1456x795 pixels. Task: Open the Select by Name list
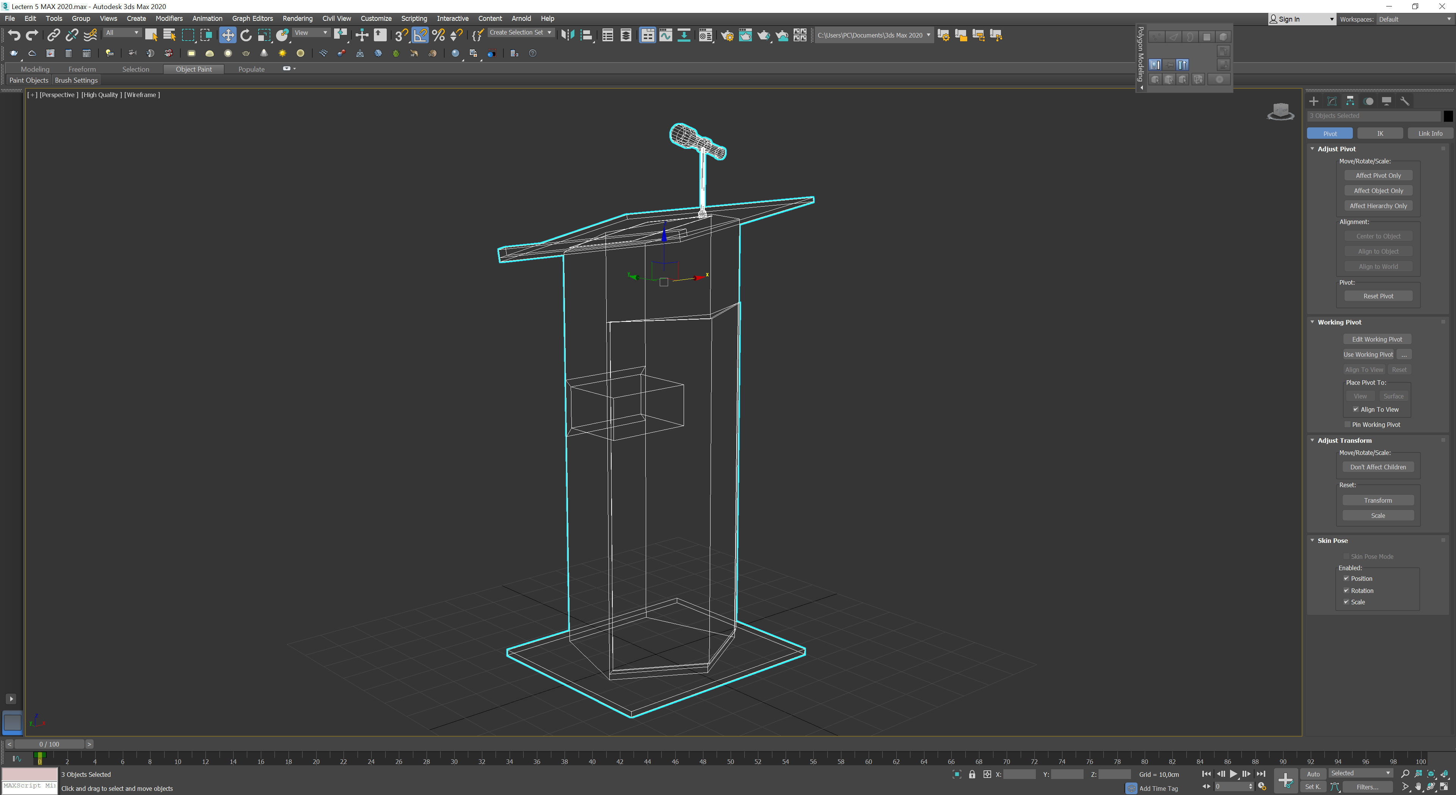169,35
